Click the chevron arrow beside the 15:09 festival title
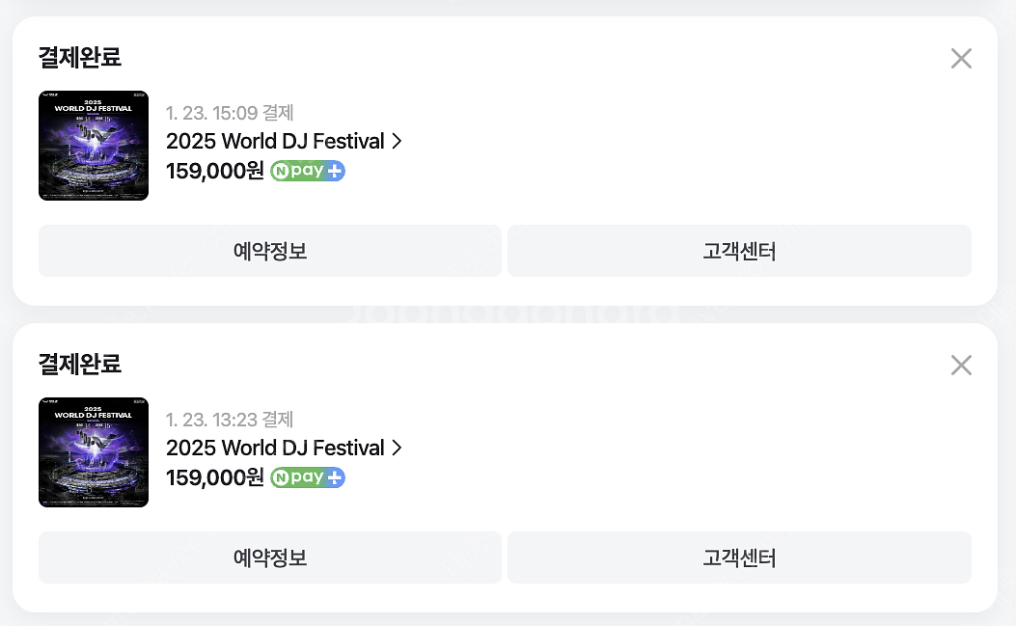 pyautogui.click(x=396, y=142)
